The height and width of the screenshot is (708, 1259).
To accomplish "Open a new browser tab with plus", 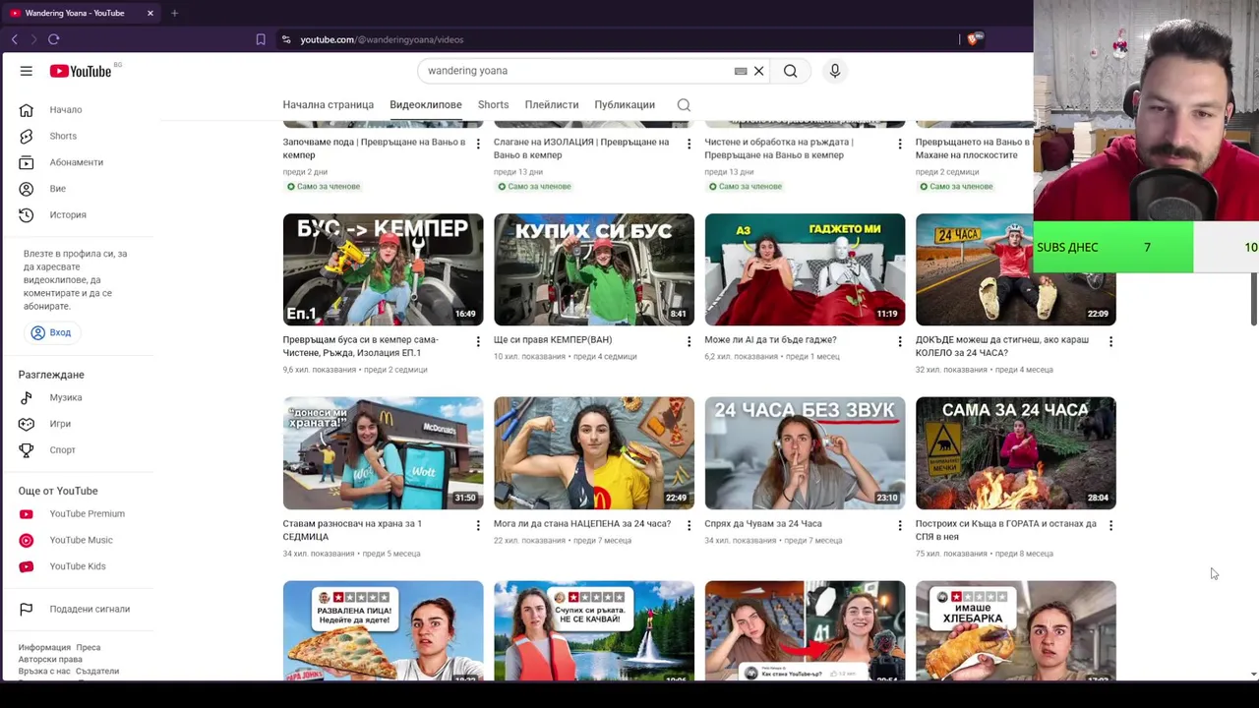I will coord(174,13).
